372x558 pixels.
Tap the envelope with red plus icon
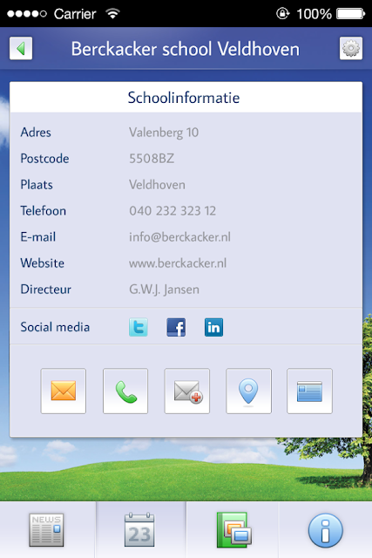click(x=187, y=391)
